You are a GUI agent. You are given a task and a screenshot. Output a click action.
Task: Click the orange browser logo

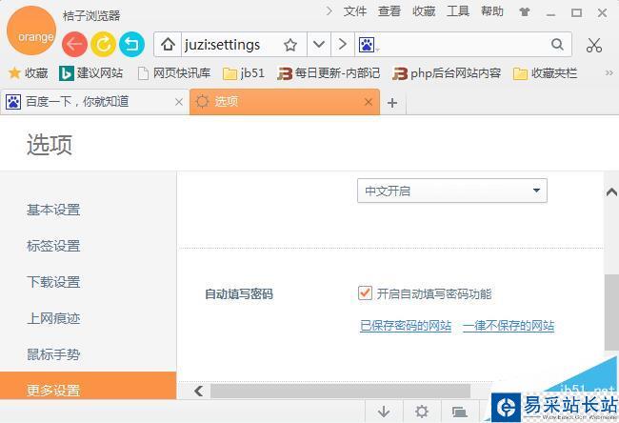point(31,30)
